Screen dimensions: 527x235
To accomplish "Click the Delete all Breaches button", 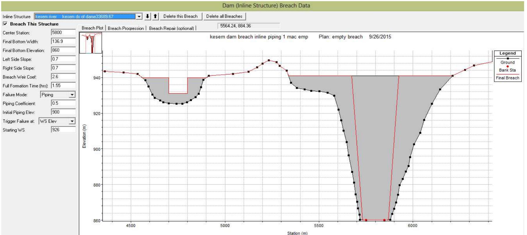I will [x=224, y=16].
